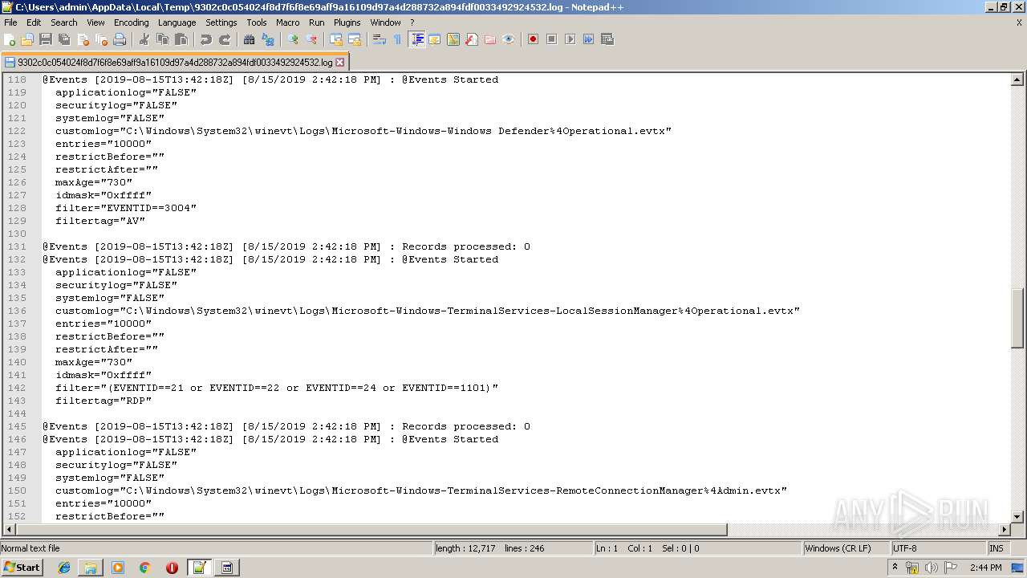
Task: Open the Document Map icon
Action: (453, 39)
